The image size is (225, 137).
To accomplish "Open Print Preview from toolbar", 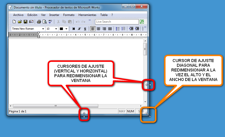I will 44,22.
